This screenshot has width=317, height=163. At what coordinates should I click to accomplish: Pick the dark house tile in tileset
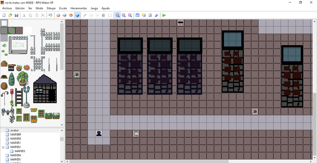tap(45, 89)
